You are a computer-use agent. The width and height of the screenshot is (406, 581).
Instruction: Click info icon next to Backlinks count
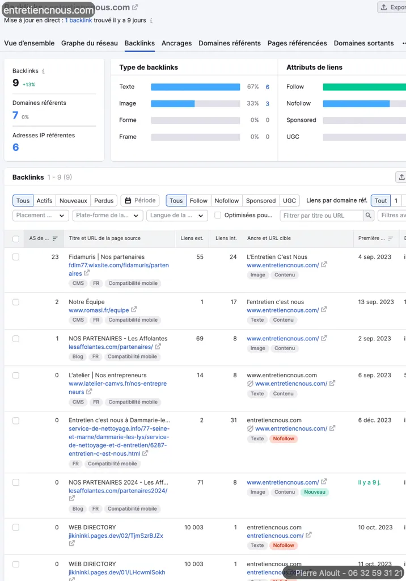coord(44,71)
